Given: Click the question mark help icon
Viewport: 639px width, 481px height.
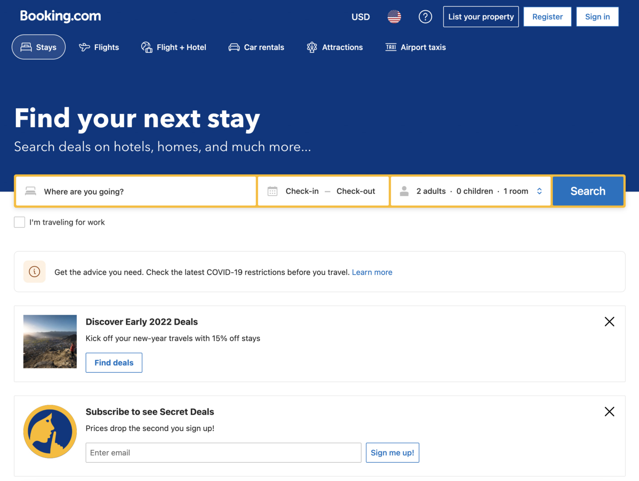Looking at the screenshot, I should pos(425,16).
